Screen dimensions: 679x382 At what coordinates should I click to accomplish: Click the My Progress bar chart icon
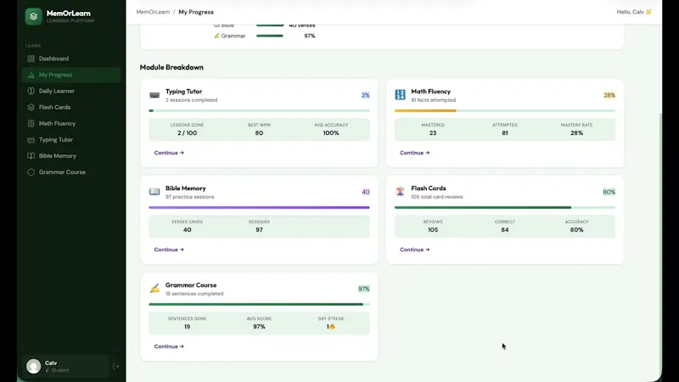[31, 75]
